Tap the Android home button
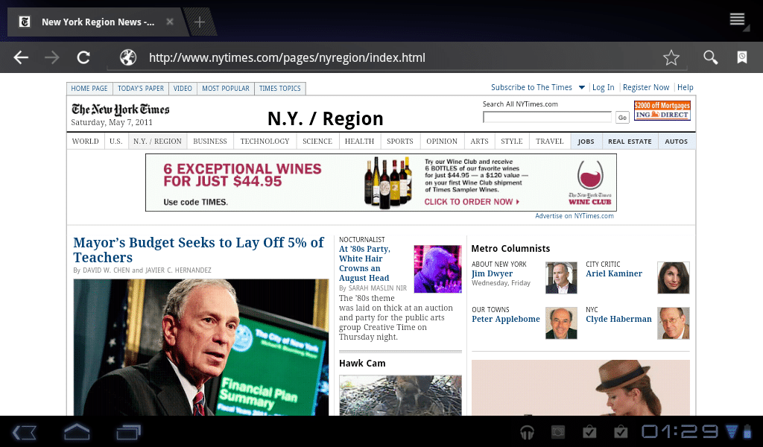This screenshot has width=763, height=447. 77,432
